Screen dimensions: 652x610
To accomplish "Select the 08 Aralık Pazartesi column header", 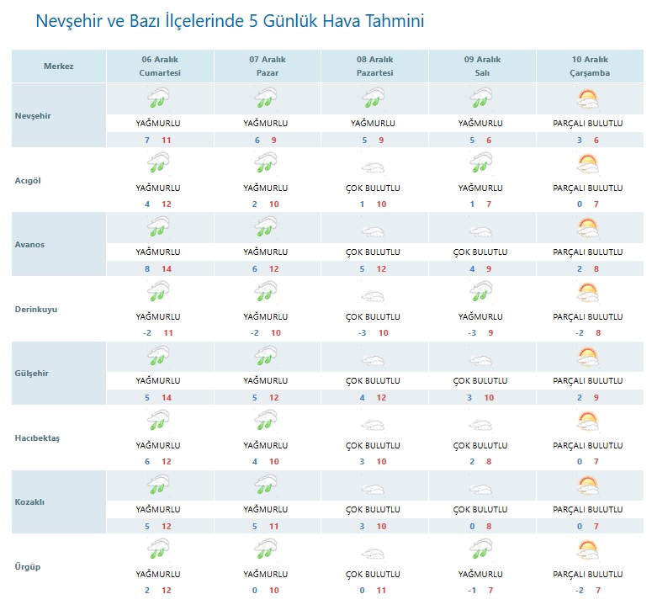I will click(374, 66).
